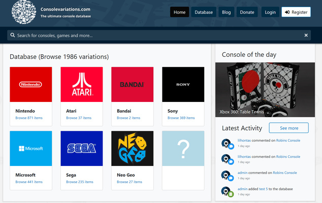Follow the Browse 871 items link

(x=29, y=118)
